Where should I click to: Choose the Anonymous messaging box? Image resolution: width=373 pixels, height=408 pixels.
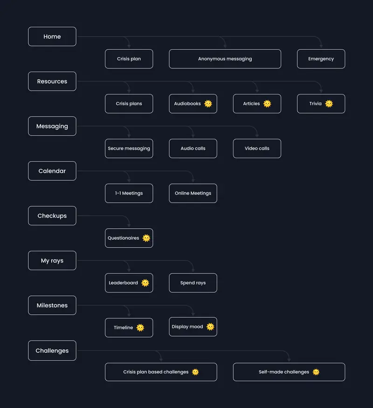coord(225,59)
